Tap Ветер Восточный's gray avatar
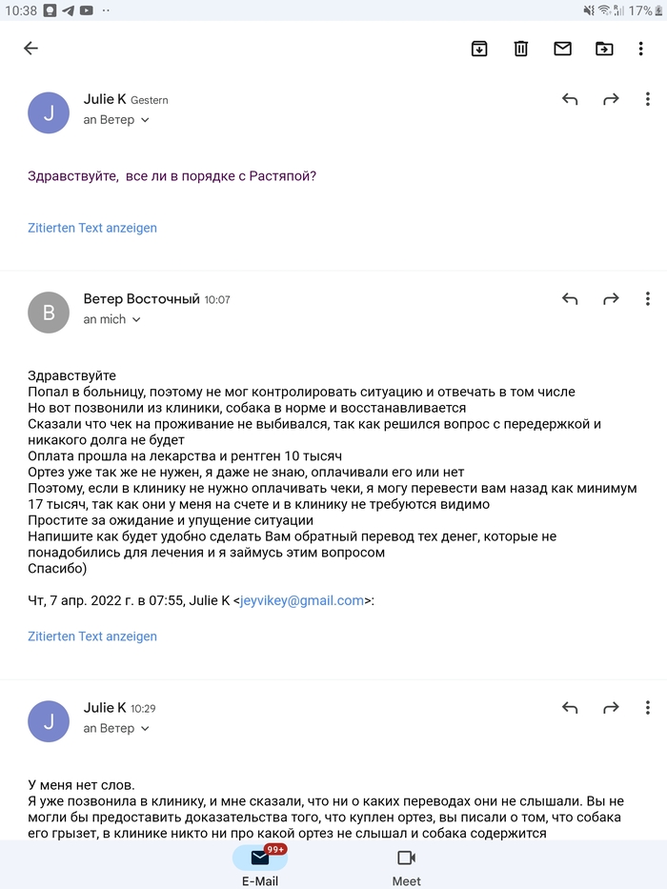This screenshot has height=889, width=667. [49, 313]
